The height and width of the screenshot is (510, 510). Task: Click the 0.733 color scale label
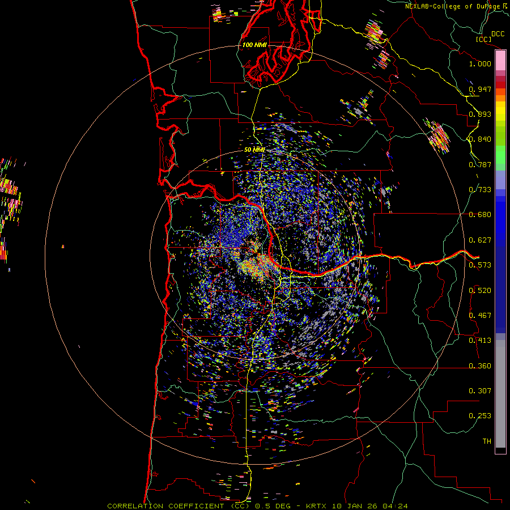click(480, 189)
